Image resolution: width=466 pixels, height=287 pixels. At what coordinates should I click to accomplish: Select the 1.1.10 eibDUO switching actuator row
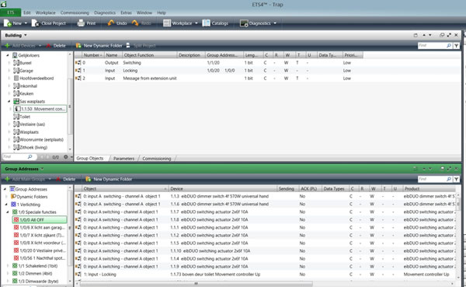(266, 251)
